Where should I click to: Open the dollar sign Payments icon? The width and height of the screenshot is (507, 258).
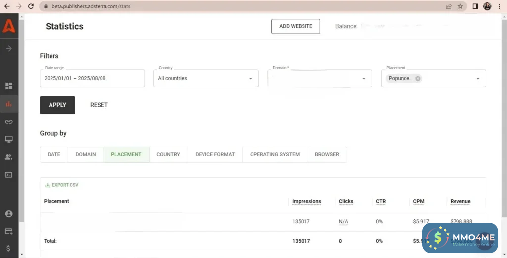(9, 248)
